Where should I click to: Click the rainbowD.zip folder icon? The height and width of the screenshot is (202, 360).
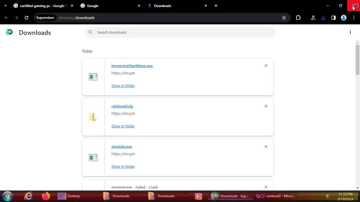(93, 117)
